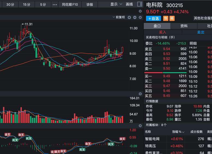Click the 明细 header label

(193, 44)
